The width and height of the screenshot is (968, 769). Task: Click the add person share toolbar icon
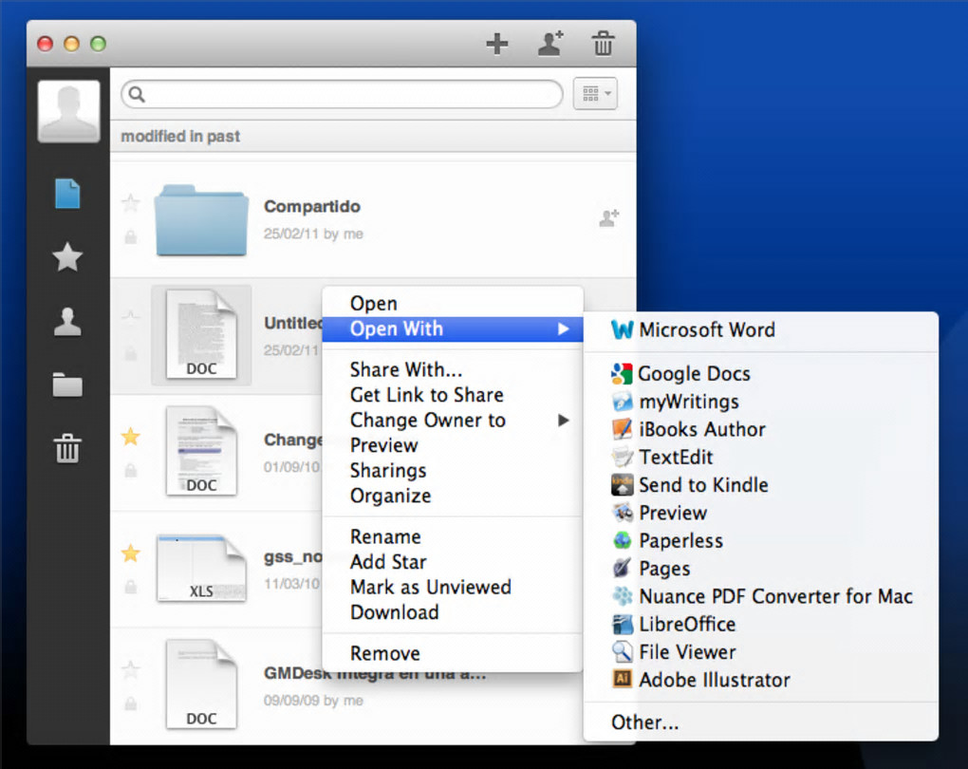550,44
